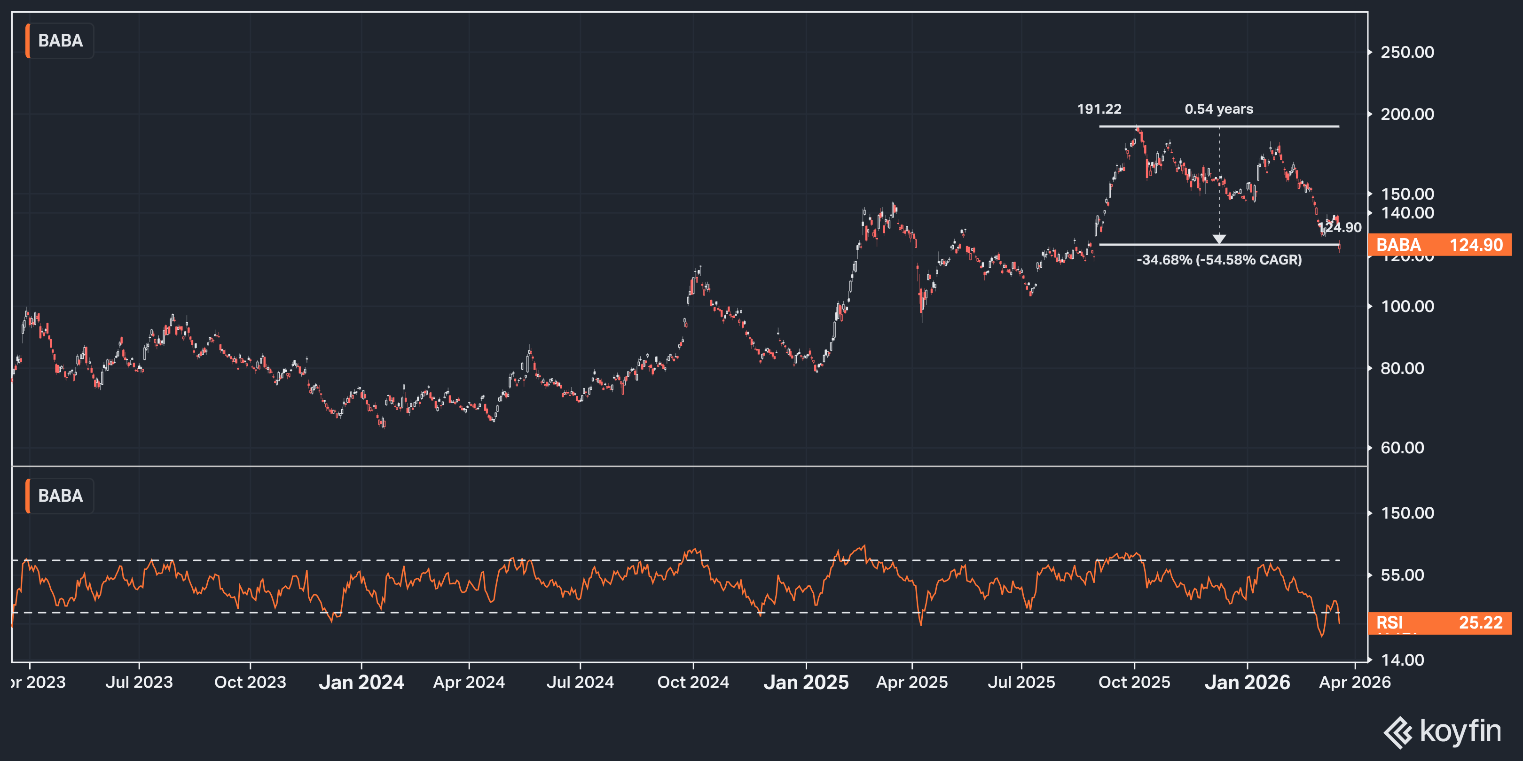The image size is (1523, 761).
Task: Click the downward arrowhead of the measurement tool
Action: pos(1219,239)
